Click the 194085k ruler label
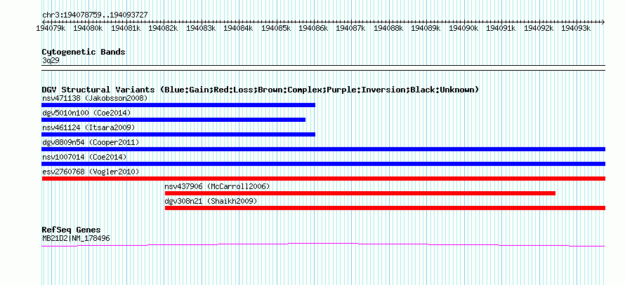 click(x=276, y=28)
